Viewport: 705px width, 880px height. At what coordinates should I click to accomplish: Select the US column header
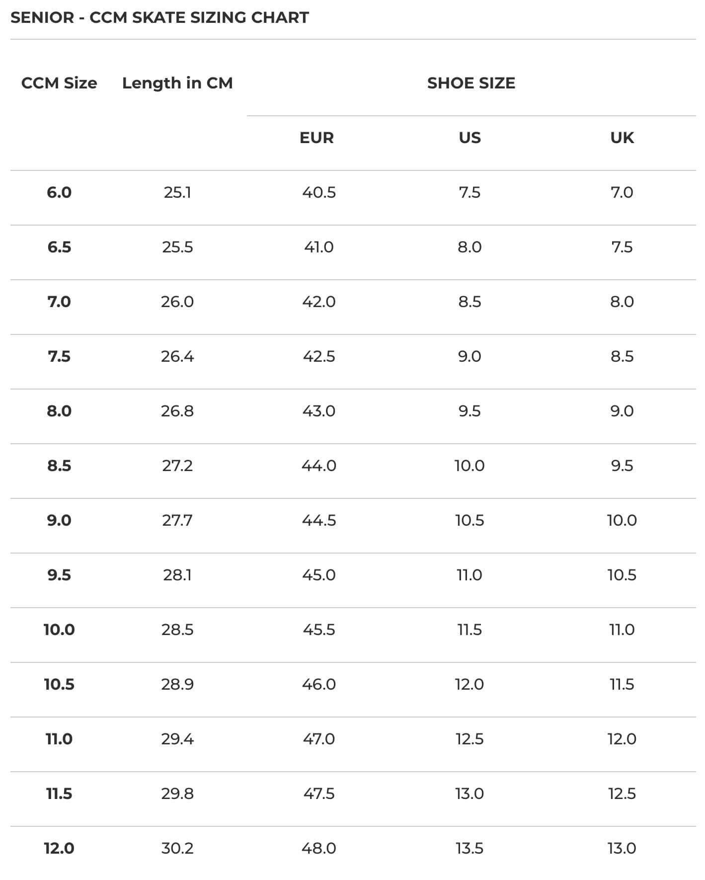[x=470, y=138]
